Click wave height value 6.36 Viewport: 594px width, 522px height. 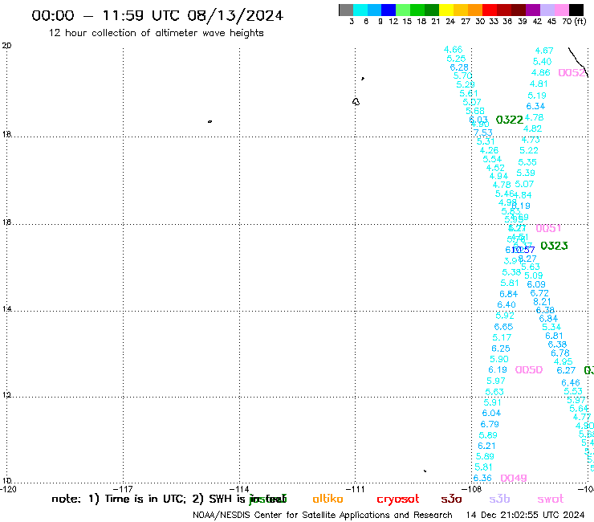[482, 479]
